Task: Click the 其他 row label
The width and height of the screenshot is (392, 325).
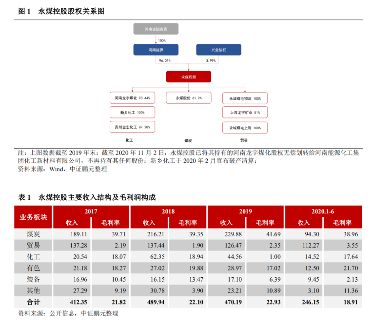Action: 33,290
